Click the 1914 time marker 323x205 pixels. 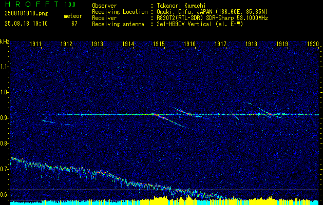click(x=128, y=44)
